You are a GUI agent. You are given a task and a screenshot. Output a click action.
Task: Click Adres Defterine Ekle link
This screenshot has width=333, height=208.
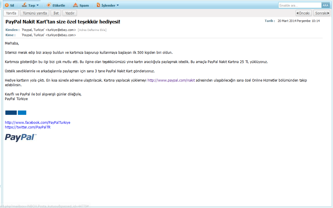92,30
